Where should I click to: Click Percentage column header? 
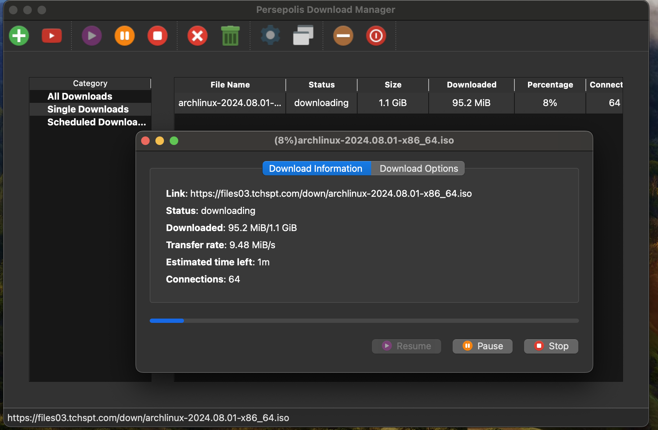coord(550,85)
